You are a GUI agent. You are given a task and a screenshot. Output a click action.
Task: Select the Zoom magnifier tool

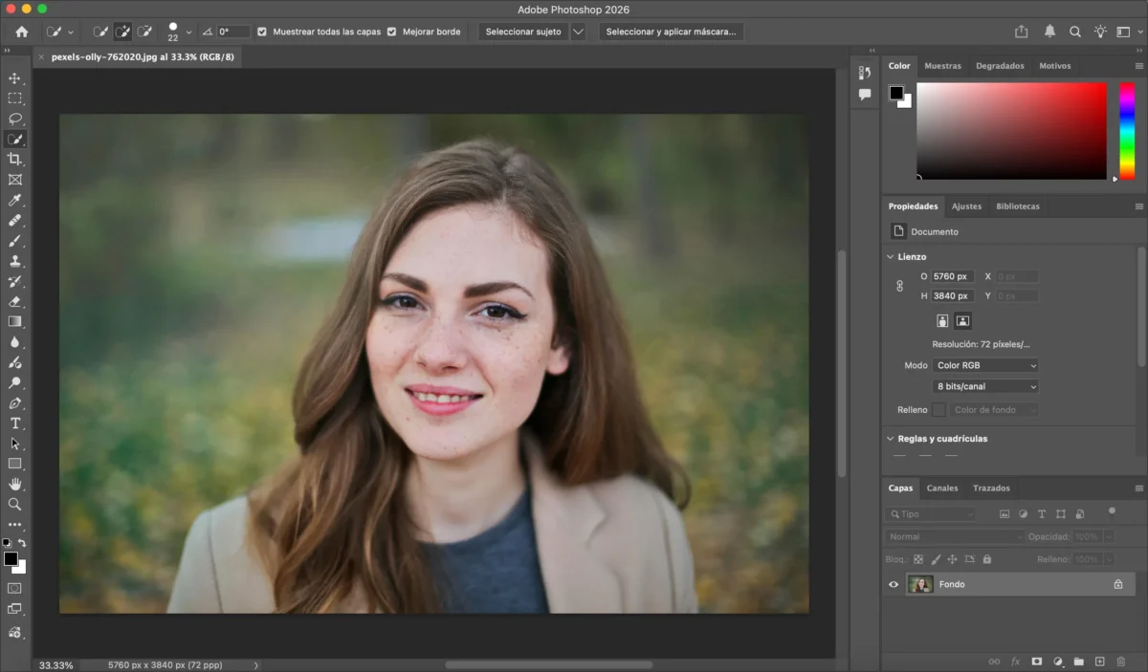click(x=14, y=504)
